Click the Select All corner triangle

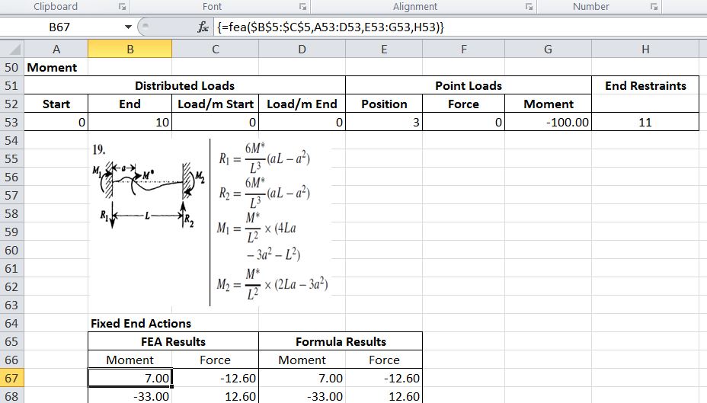pos(12,50)
